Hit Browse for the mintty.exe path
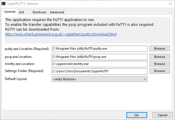The image size is (175, 120). pos(160,64)
